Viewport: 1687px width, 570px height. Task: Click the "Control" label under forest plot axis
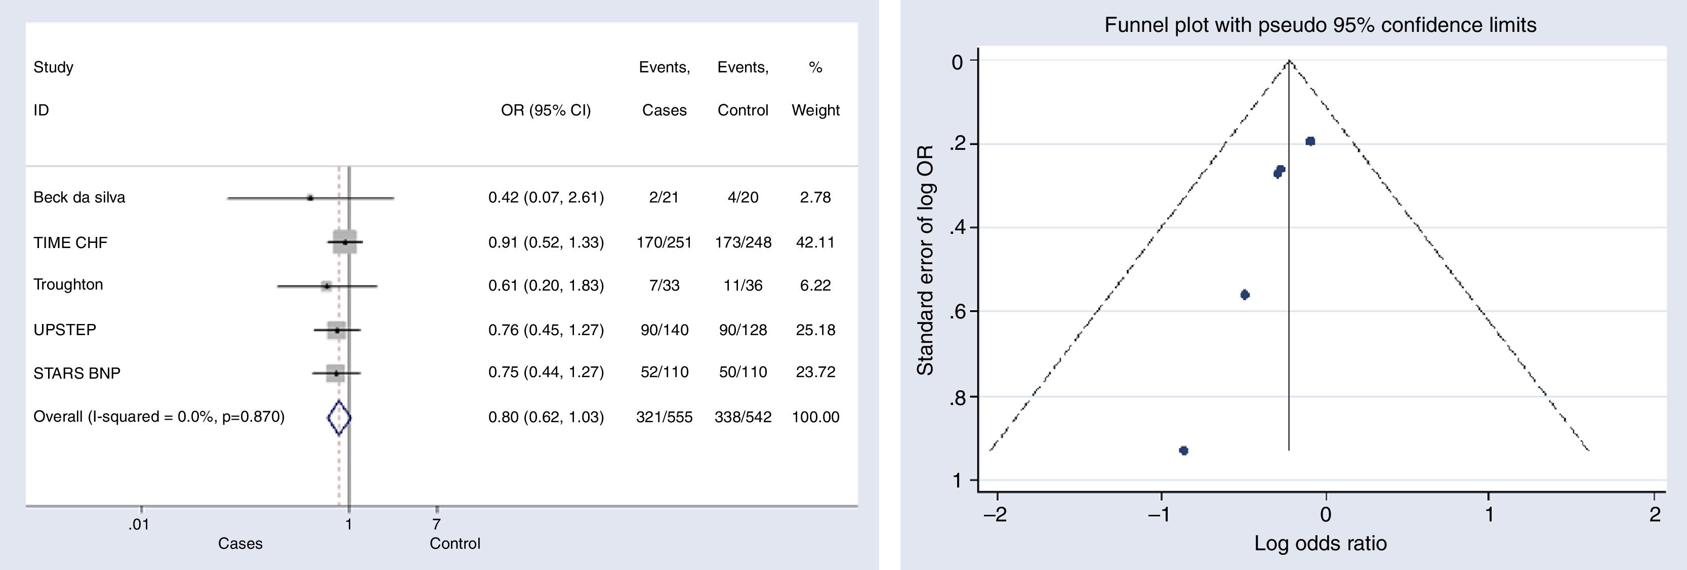point(455,543)
